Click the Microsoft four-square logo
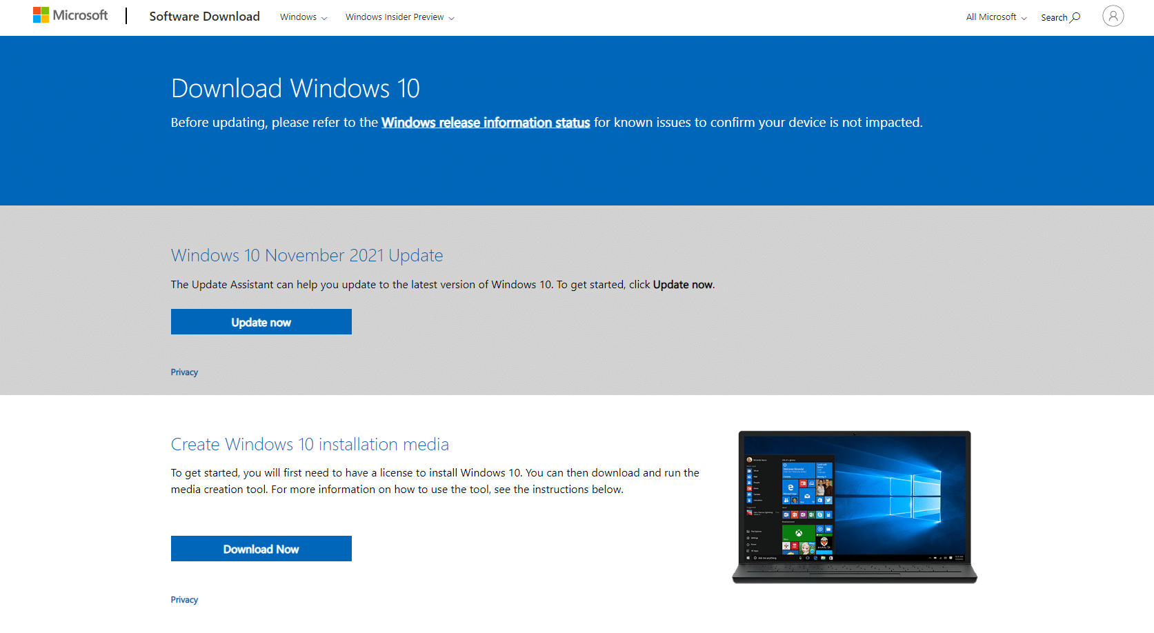 [41, 15]
